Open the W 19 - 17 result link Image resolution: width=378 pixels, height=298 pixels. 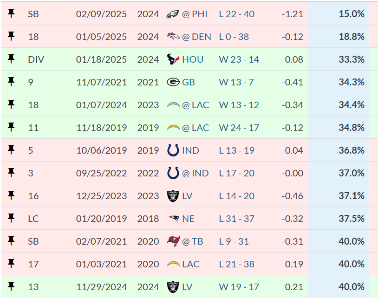pyautogui.click(x=239, y=287)
